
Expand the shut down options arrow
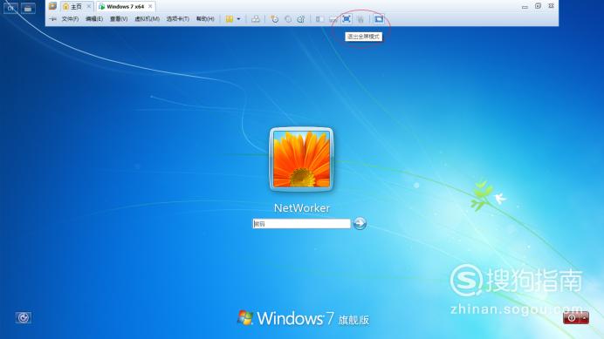click(x=585, y=318)
